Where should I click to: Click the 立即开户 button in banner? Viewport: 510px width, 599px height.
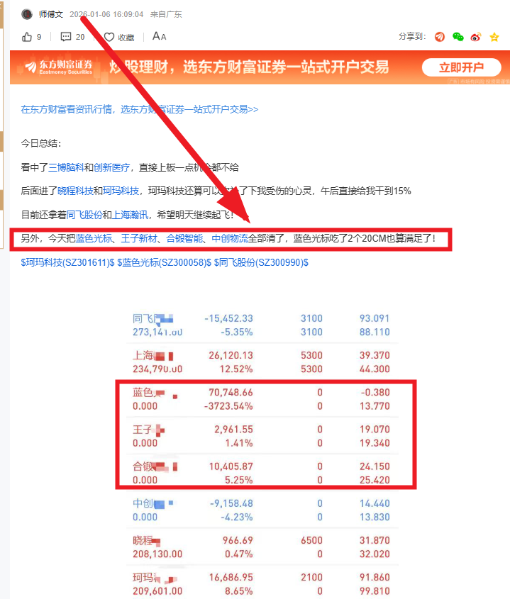click(x=462, y=67)
